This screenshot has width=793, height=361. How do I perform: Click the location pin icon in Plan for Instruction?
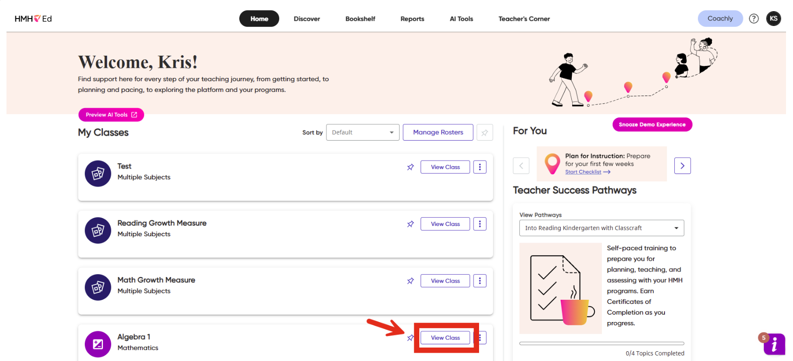(552, 164)
